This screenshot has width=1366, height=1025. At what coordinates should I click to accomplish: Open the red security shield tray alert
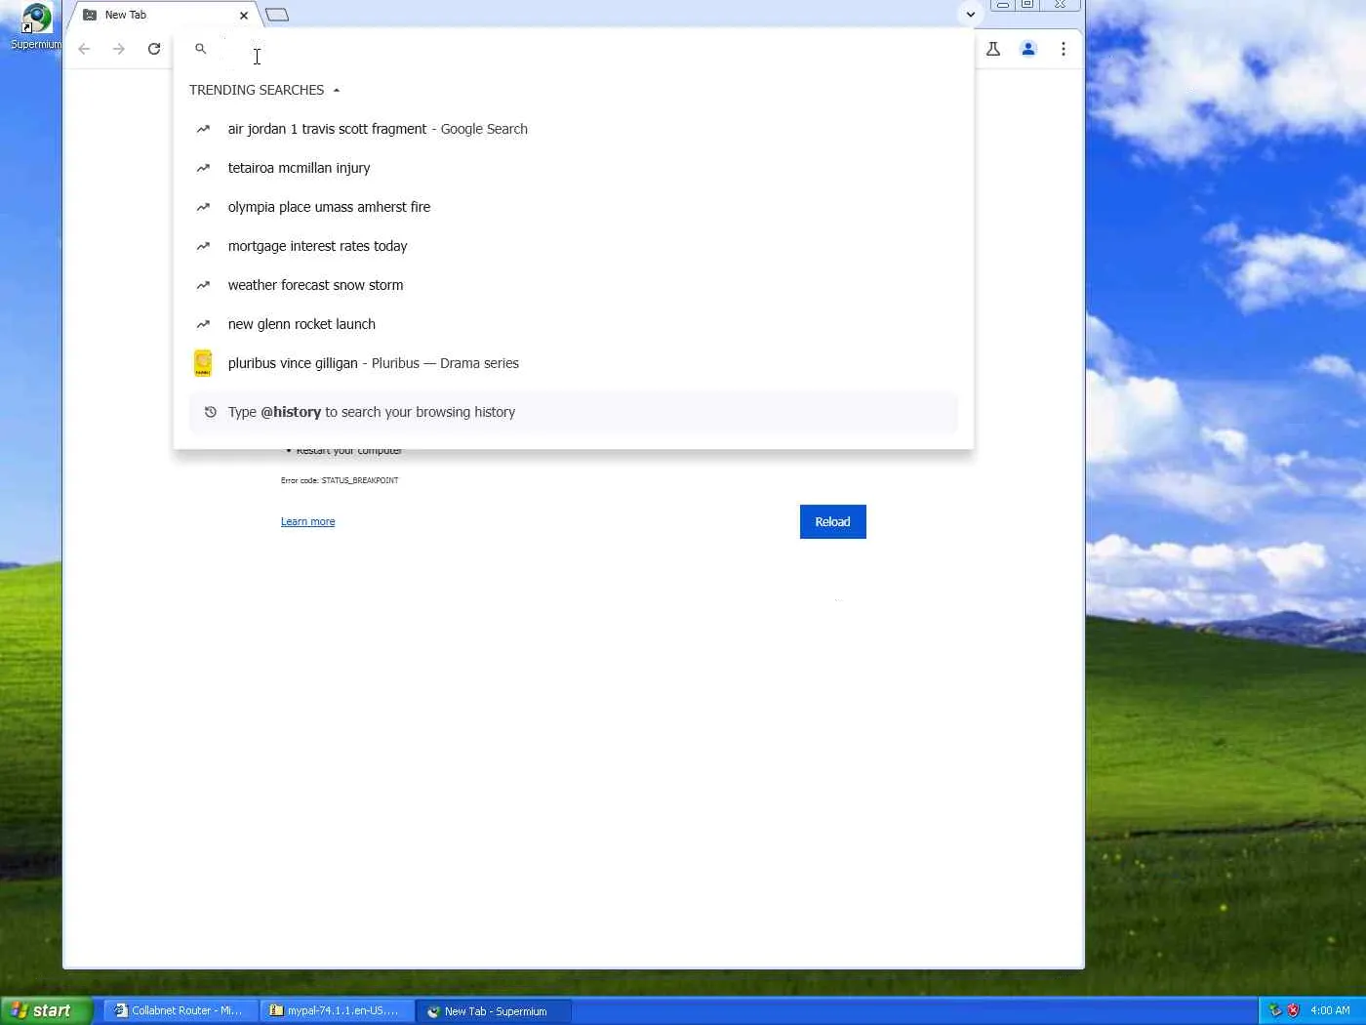click(1293, 1010)
